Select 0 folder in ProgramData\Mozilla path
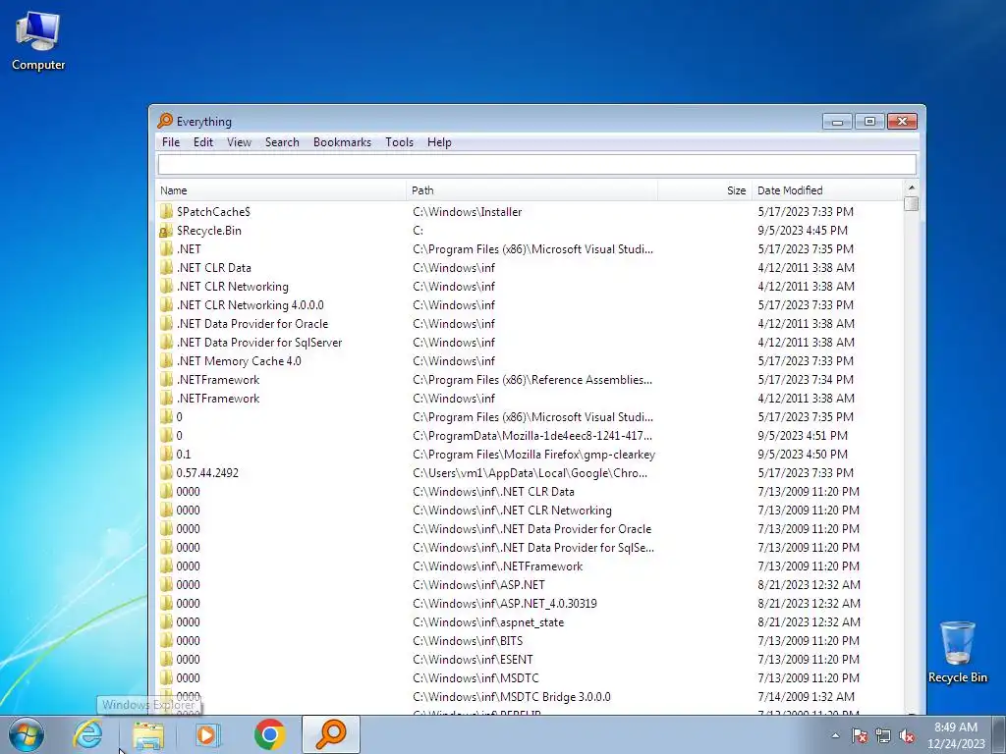 530,435
